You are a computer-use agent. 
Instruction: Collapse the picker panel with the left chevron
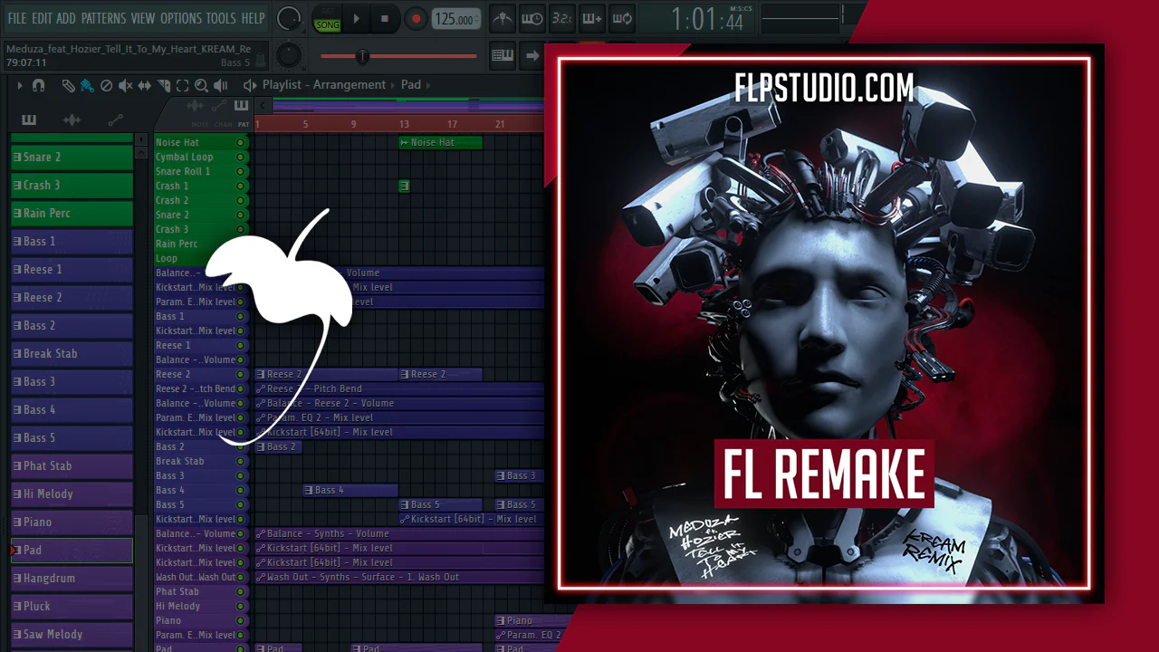(261, 106)
